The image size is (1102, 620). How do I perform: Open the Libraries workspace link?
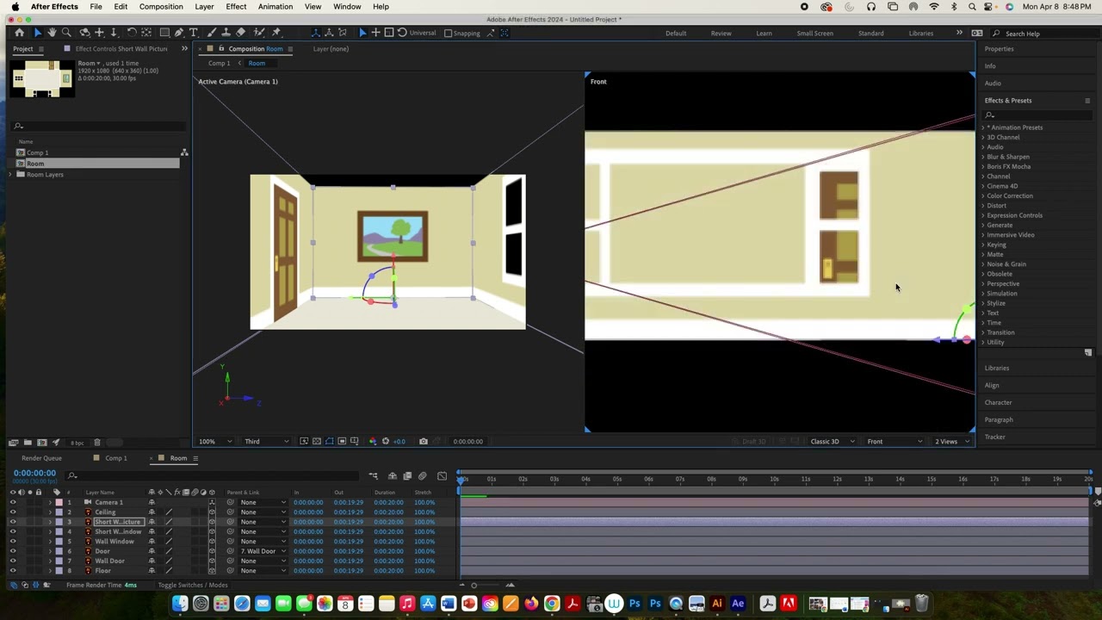[x=920, y=34]
